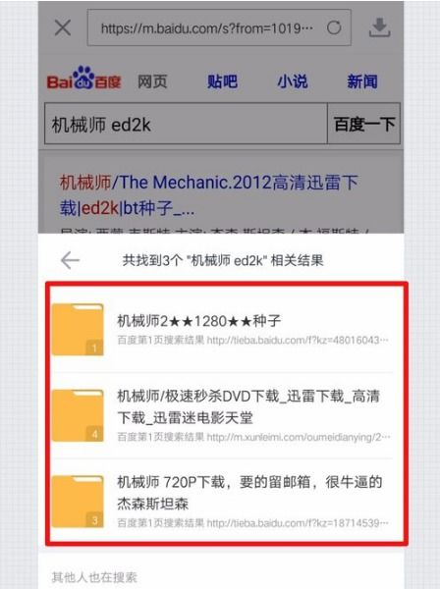Focus the 机械师 ed2k search field
Viewport: 440px width, 589px height.
[x=186, y=124]
